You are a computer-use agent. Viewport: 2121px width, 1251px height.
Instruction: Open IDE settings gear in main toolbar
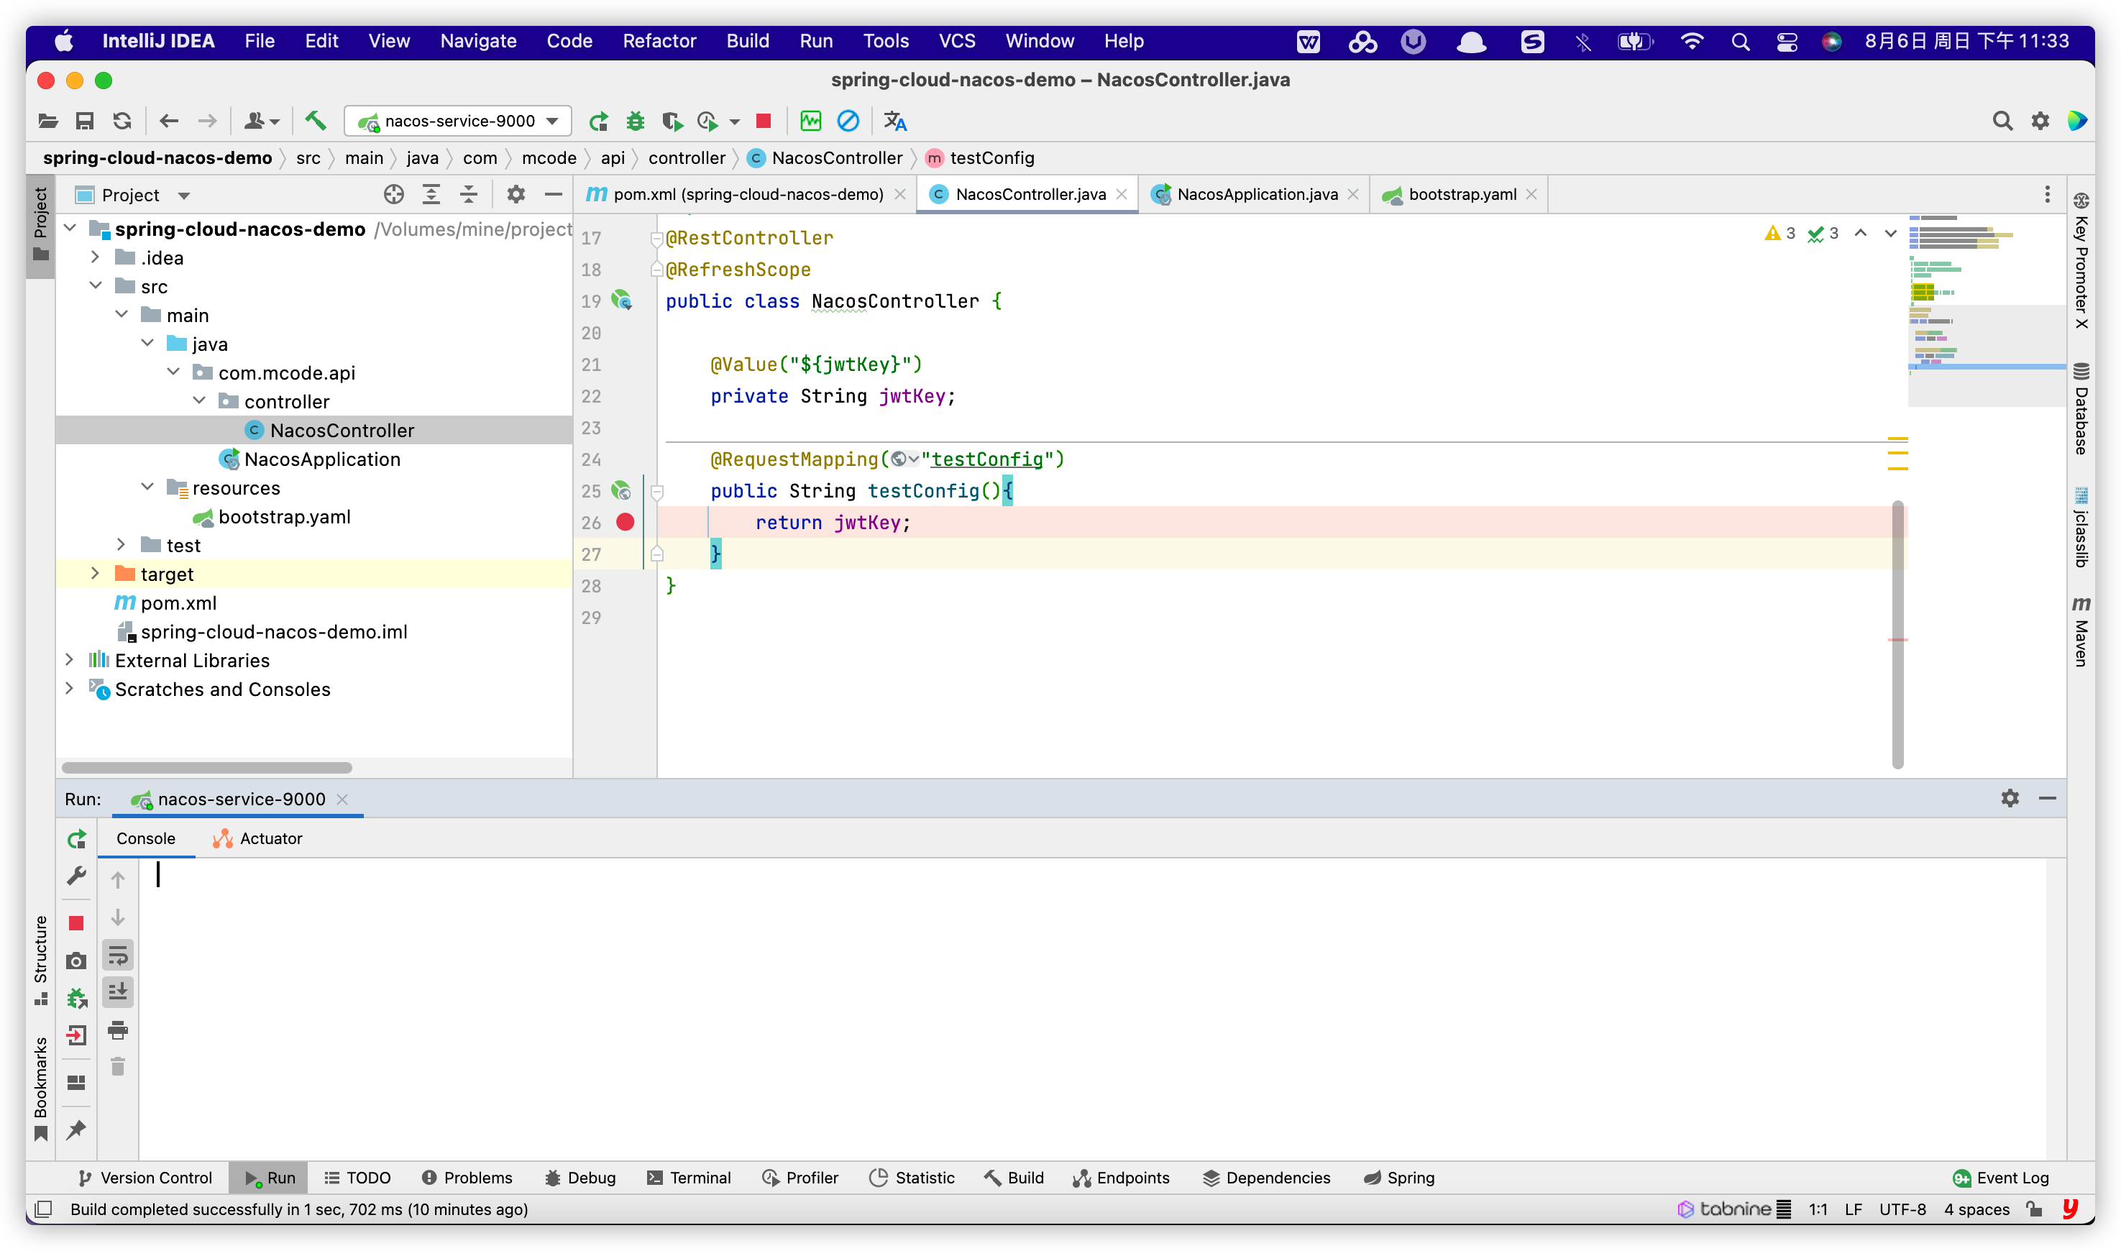(x=2040, y=122)
